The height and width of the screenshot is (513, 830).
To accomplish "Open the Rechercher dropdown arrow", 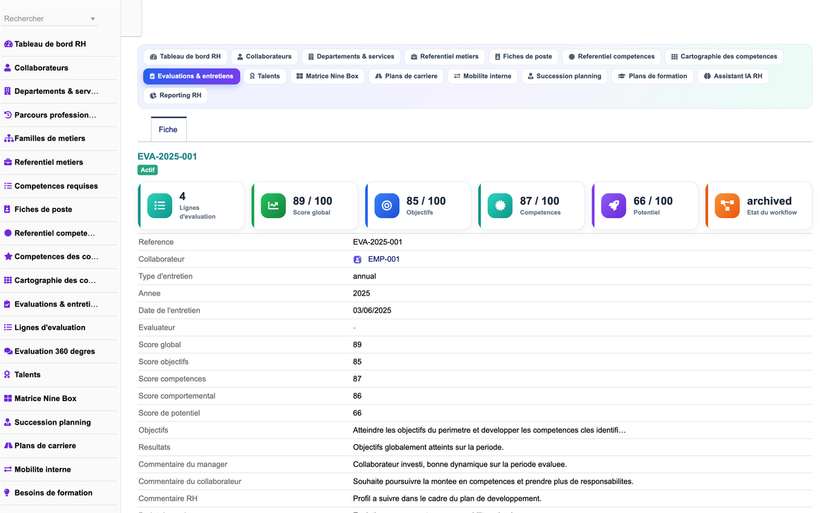I will tap(93, 19).
